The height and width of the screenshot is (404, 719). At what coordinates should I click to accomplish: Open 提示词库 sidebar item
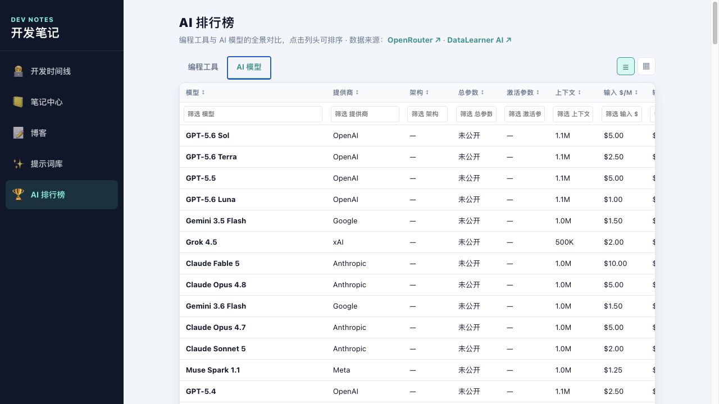coord(62,164)
